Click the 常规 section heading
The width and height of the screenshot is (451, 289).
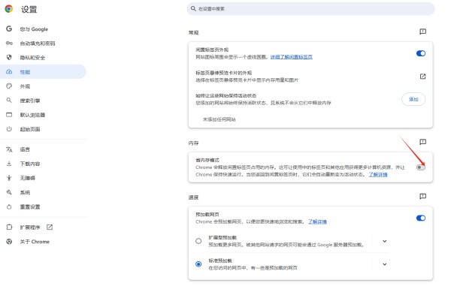coord(194,32)
